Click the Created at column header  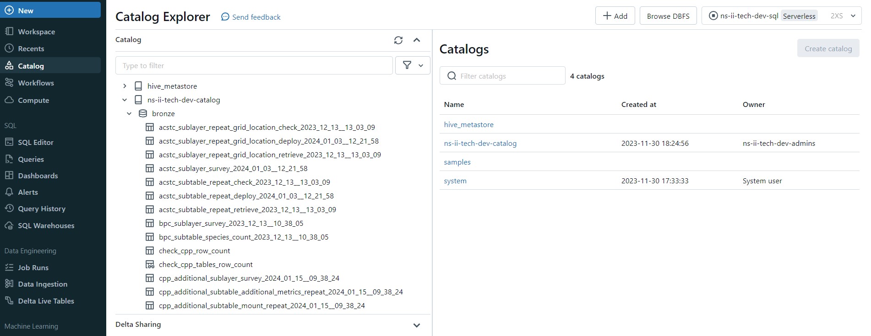coord(638,104)
